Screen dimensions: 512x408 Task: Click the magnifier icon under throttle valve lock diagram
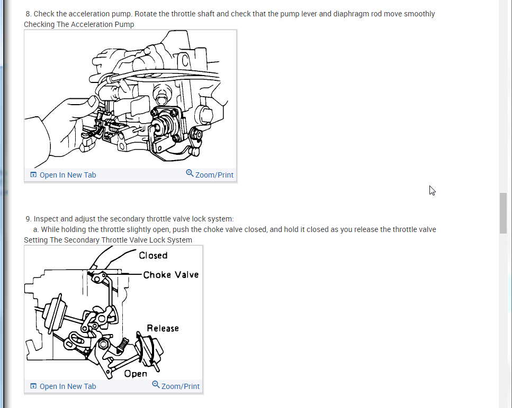coord(156,385)
